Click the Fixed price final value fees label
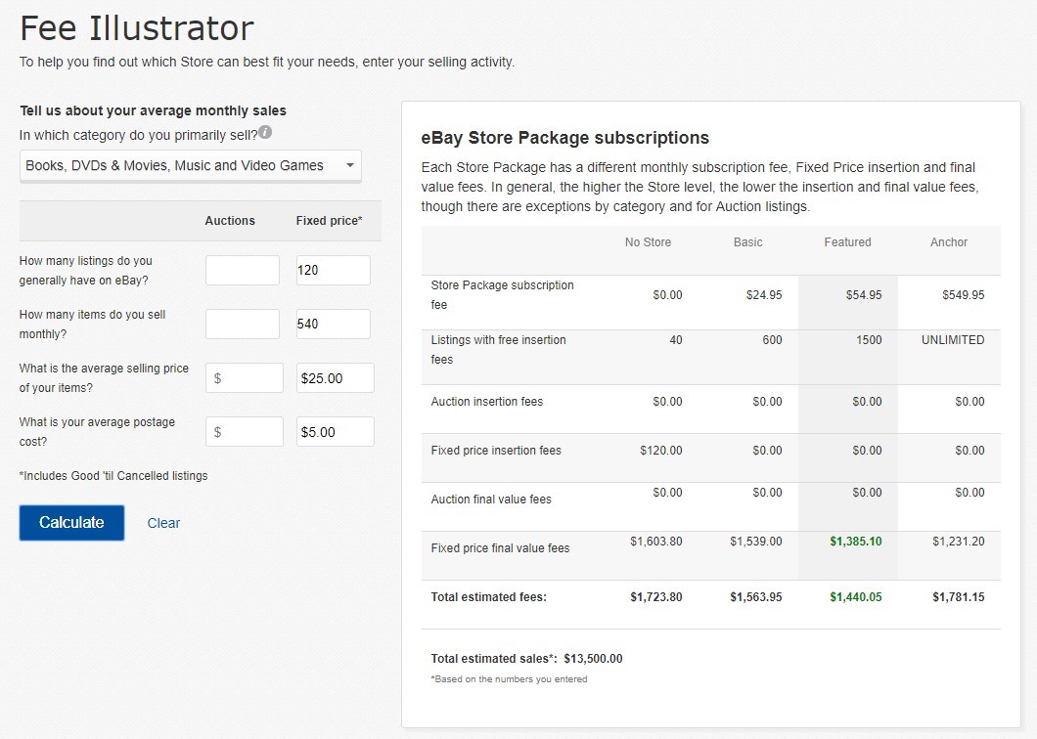This screenshot has width=1037, height=739. coord(500,548)
